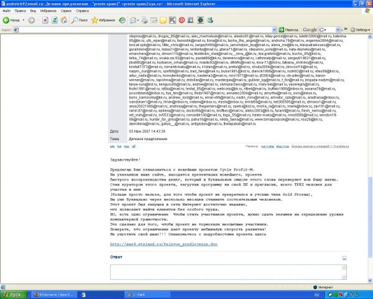Open the Файл menu
The height and width of the screenshot is (299, 373).
pyautogui.click(x=7, y=11)
